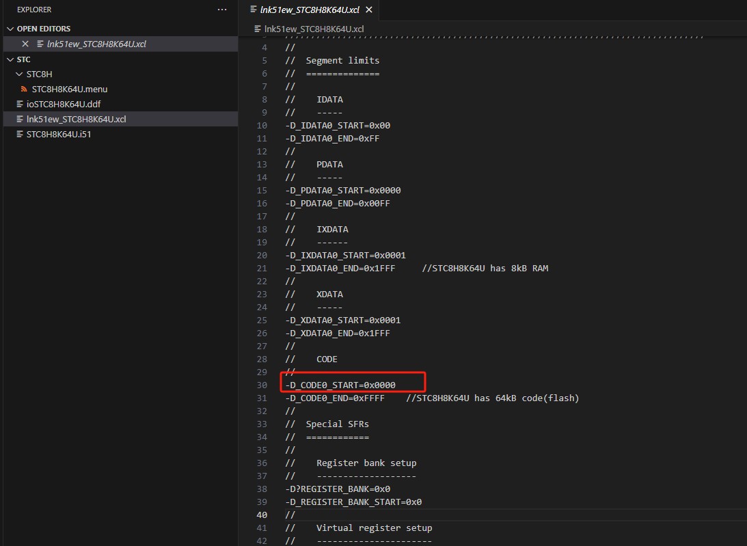Click the file icon in the editor tab
The image size is (747, 546).
point(254,10)
